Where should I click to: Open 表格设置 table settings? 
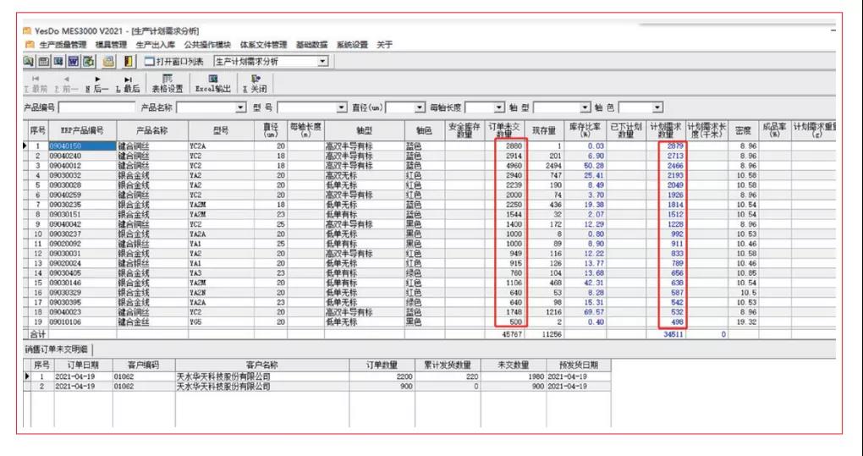[x=168, y=84]
